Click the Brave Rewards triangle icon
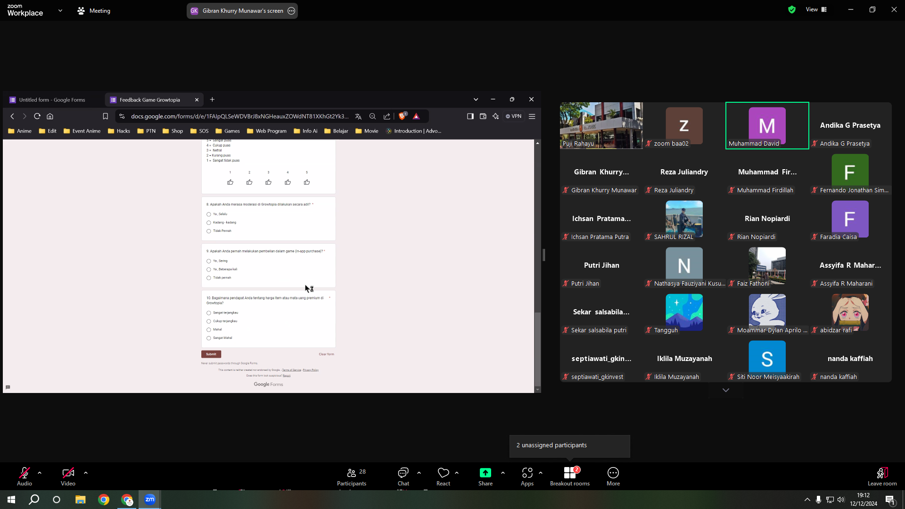905x509 pixels. point(416,116)
